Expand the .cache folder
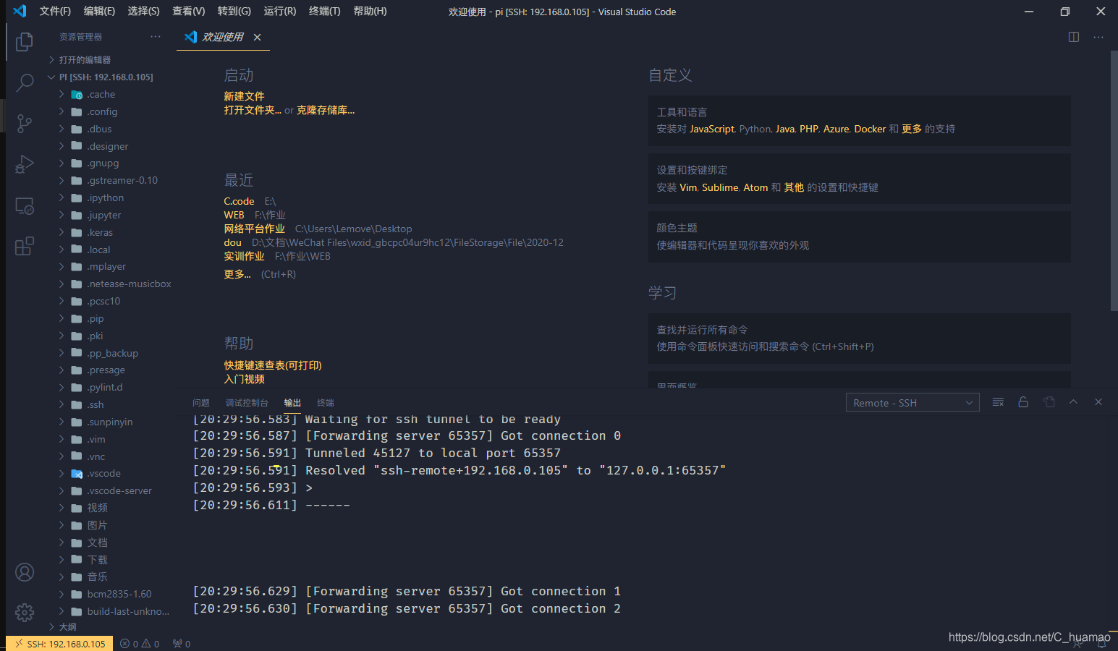The width and height of the screenshot is (1118, 651). point(101,95)
